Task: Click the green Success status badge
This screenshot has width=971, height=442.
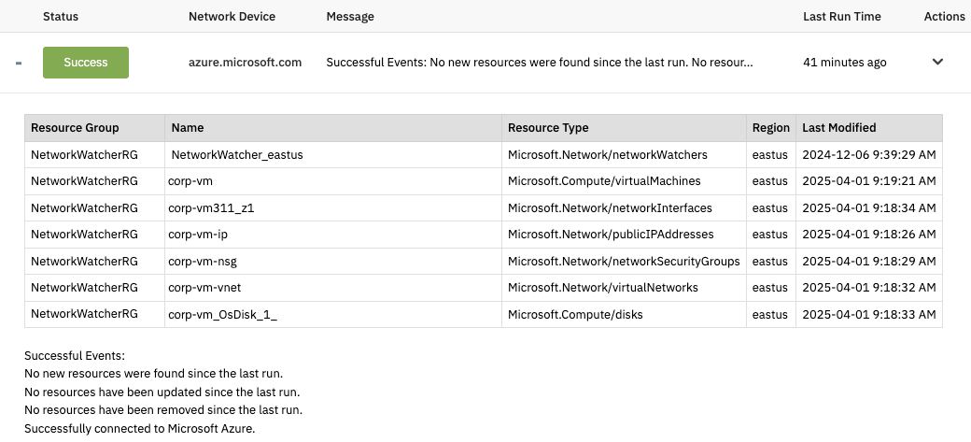Action: click(86, 63)
